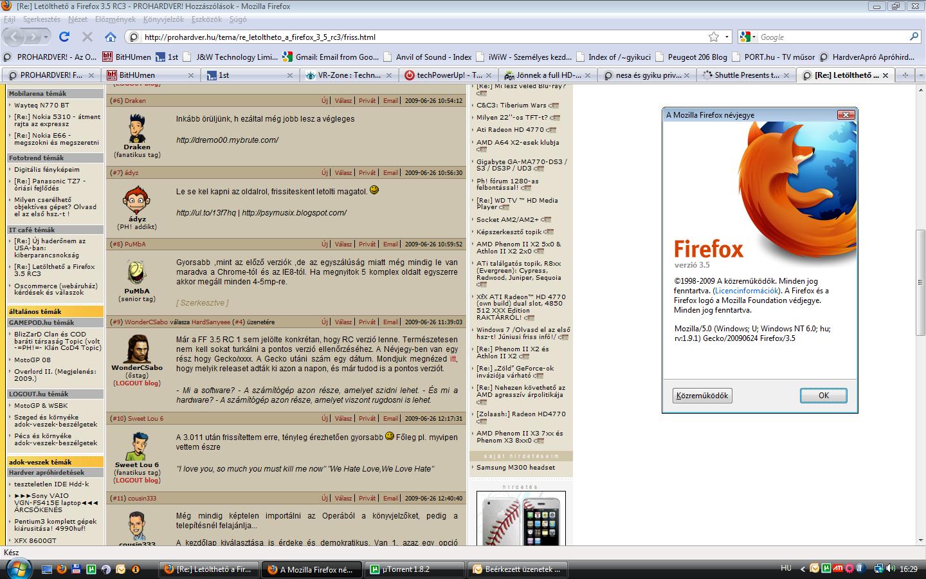This screenshot has height=579, width=926.
Task: Click WonderCSabo's avatar picture
Action: [137, 349]
